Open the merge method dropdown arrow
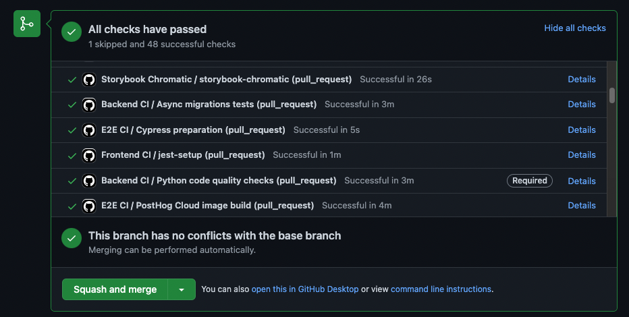629x317 pixels. tap(182, 289)
